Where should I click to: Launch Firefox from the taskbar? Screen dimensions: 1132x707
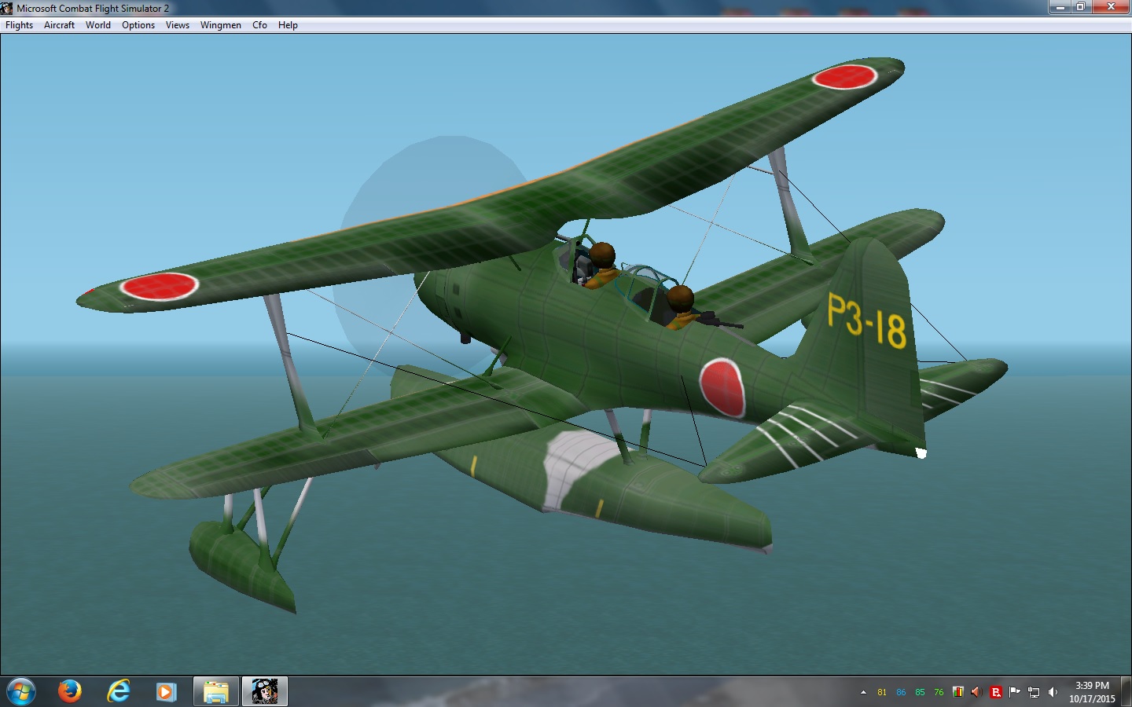coord(70,691)
